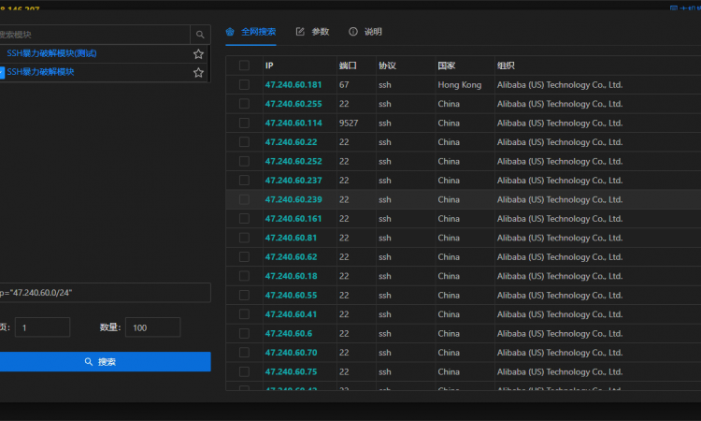This screenshot has width=701, height=421.
Task: Check the row for 47.240.60.181
Action: tap(244, 84)
